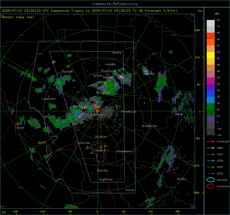
Task: Select the Lacombe label on the map
Action: coord(110,64)
